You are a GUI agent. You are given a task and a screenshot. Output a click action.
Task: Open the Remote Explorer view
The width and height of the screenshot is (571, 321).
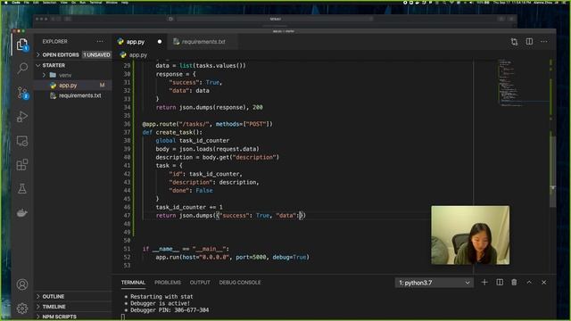pyautogui.click(x=22, y=141)
